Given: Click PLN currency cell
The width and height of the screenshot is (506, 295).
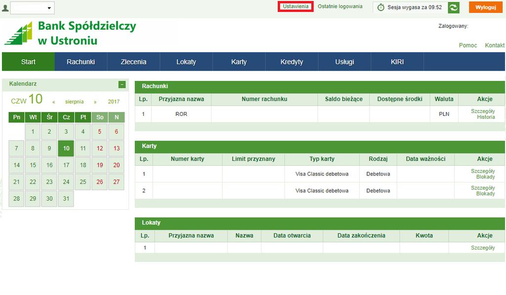Looking at the screenshot, I should (x=444, y=114).
